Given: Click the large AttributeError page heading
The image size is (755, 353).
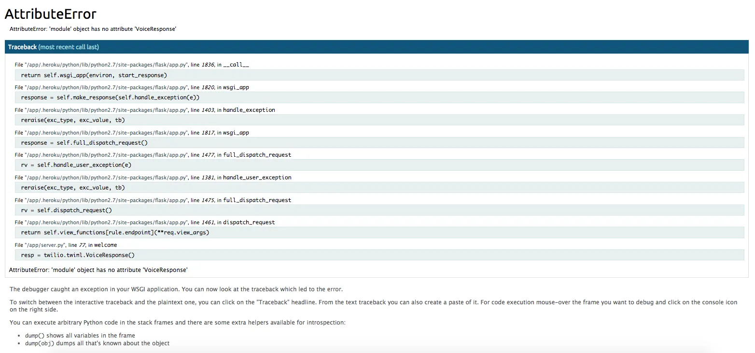Looking at the screenshot, I should click(51, 14).
